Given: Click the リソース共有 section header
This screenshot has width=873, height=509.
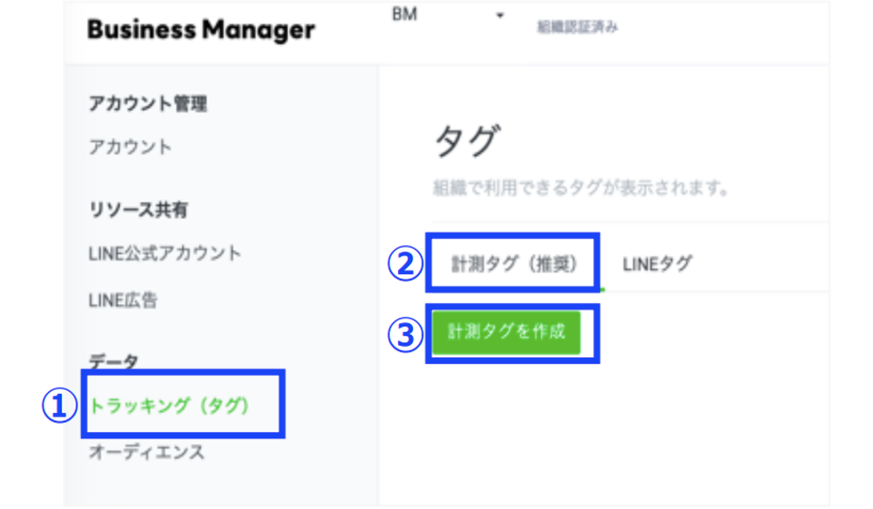Looking at the screenshot, I should (138, 210).
